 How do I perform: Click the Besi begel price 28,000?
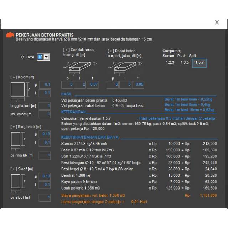[174, 169]
